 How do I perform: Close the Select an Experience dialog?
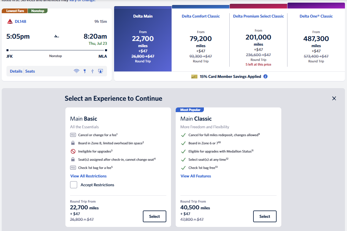tap(334, 98)
